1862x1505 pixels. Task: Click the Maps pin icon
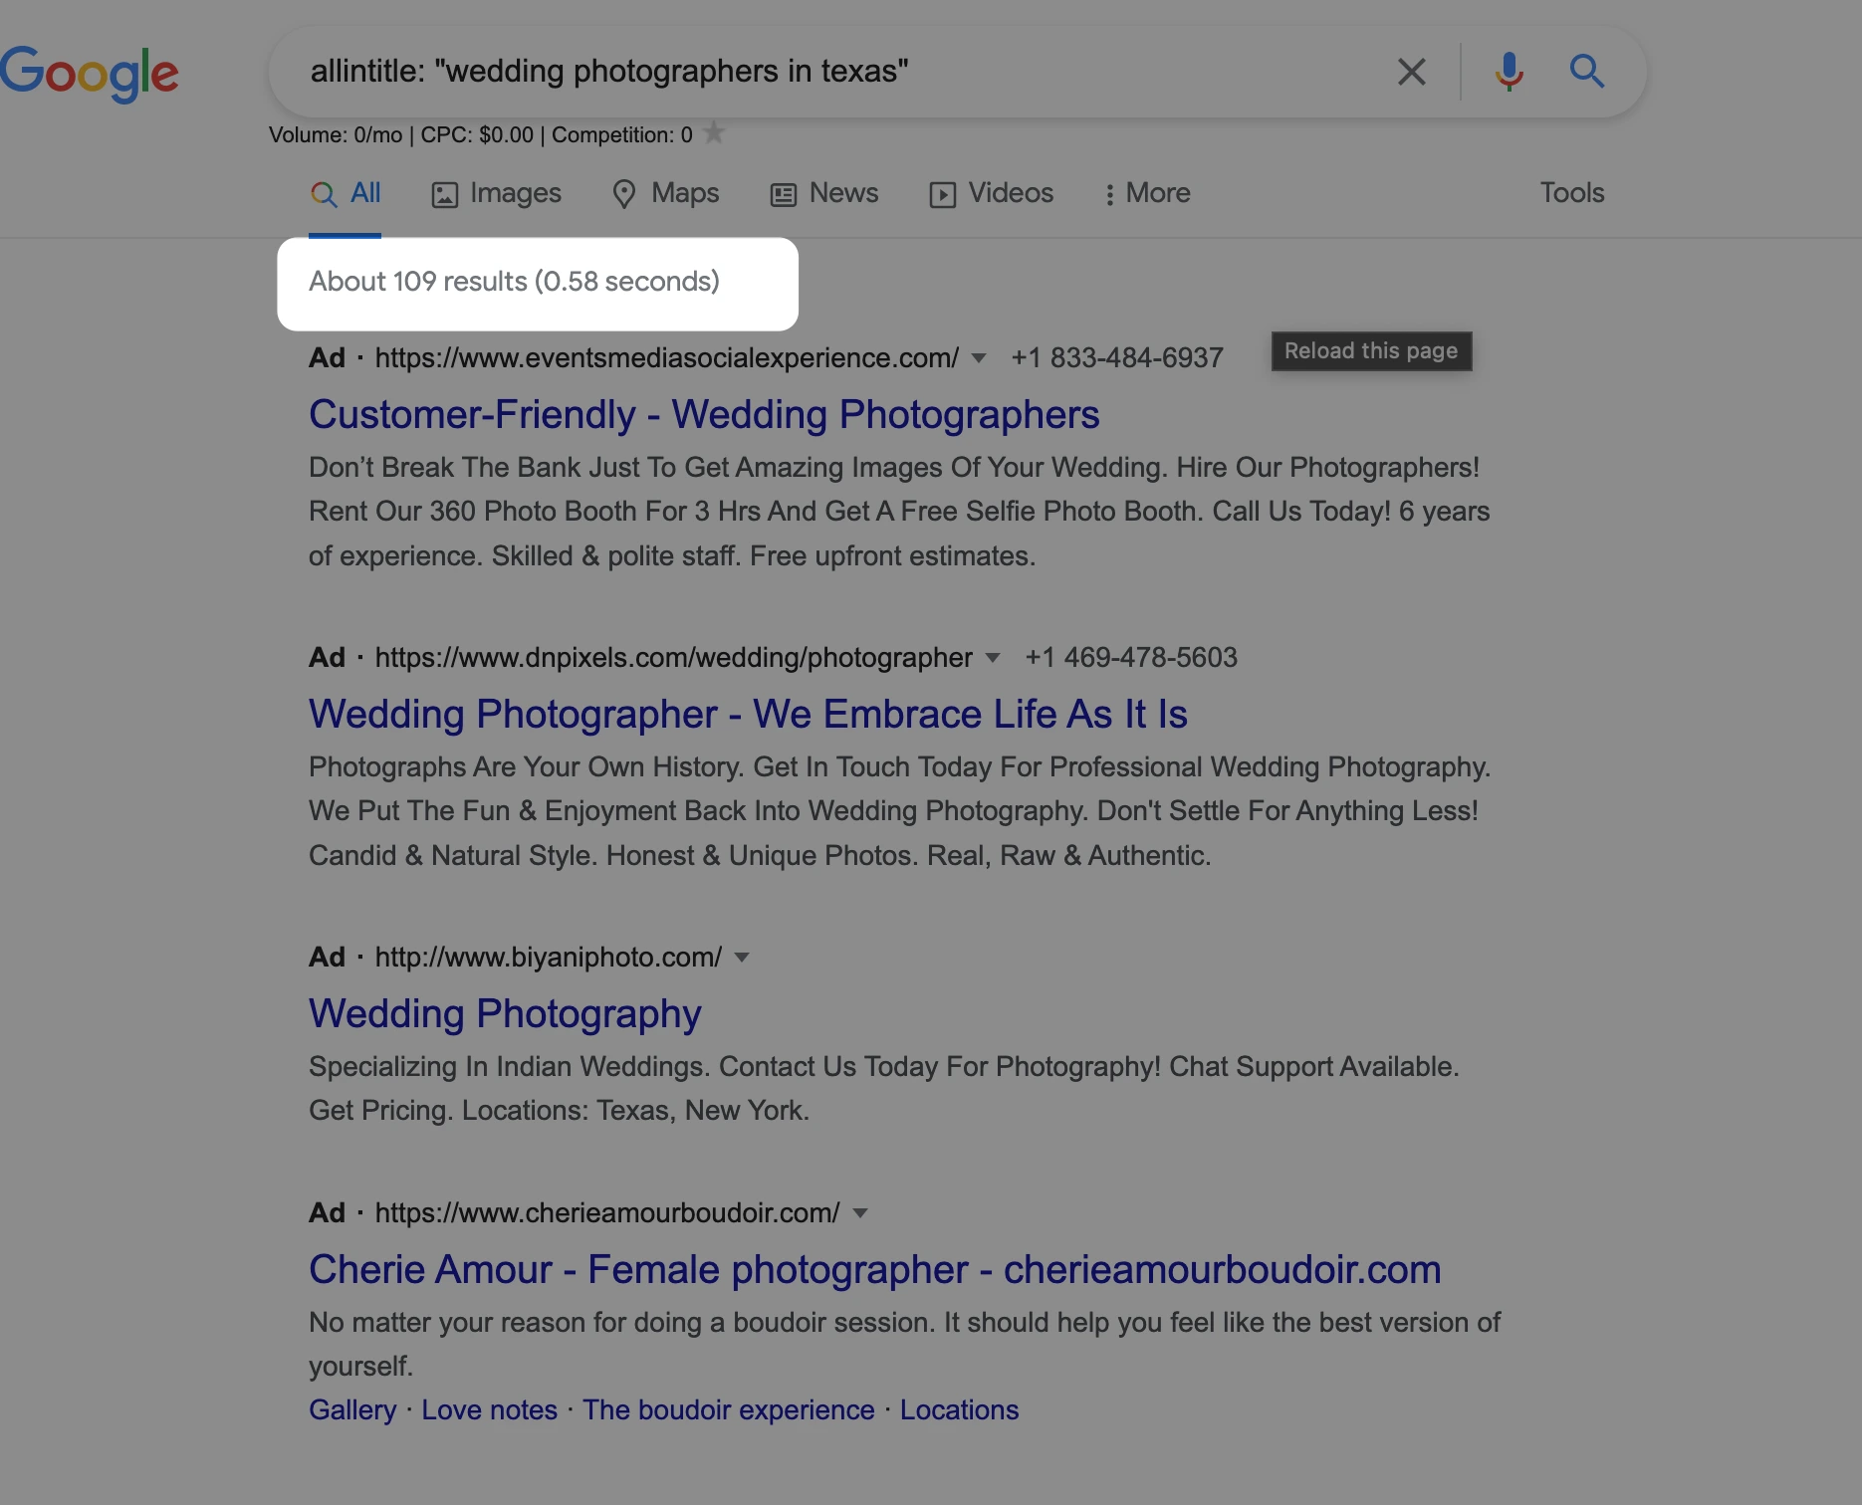click(624, 194)
